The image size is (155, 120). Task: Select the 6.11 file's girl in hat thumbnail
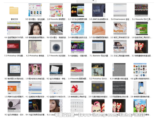click(x=56, y=106)
